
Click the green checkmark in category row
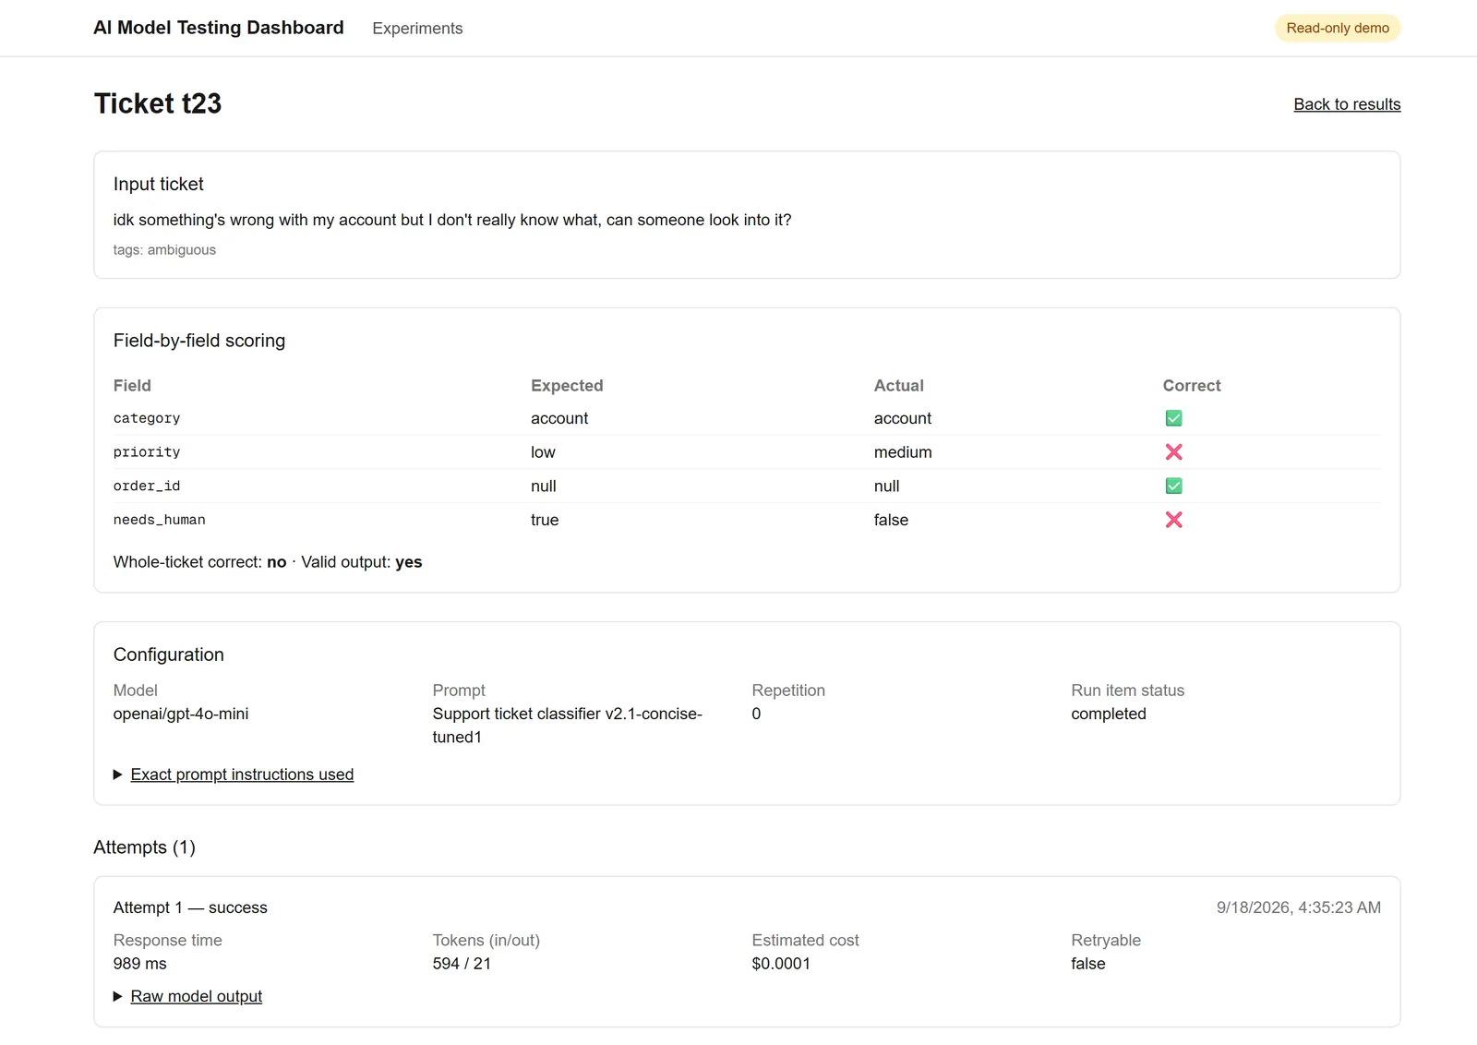(x=1173, y=418)
